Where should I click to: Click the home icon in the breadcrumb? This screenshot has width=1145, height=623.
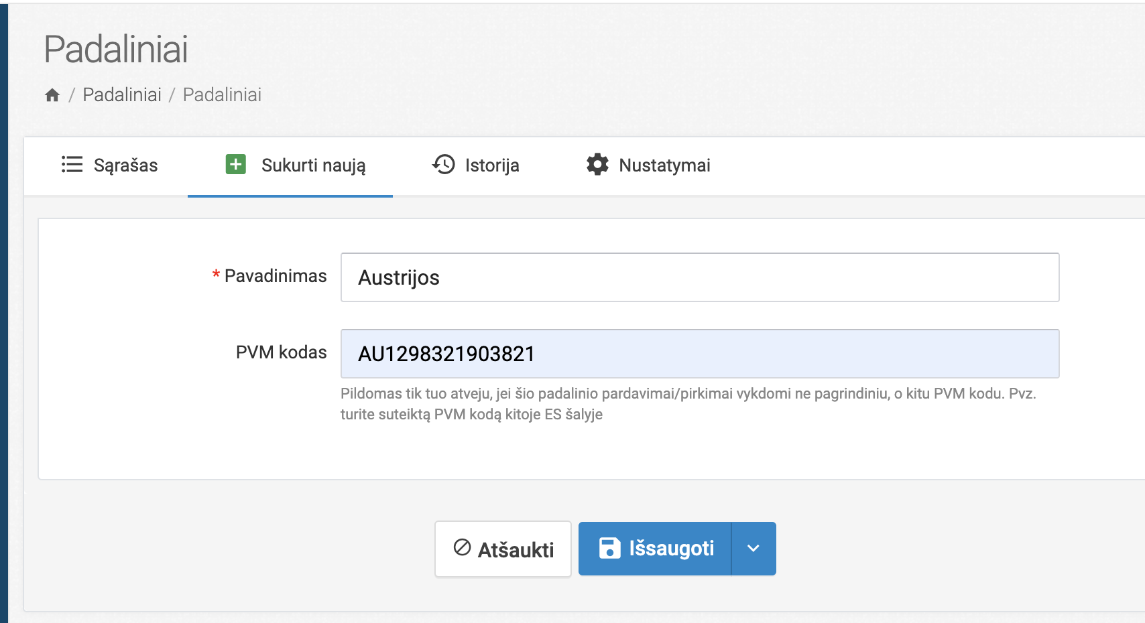52,95
